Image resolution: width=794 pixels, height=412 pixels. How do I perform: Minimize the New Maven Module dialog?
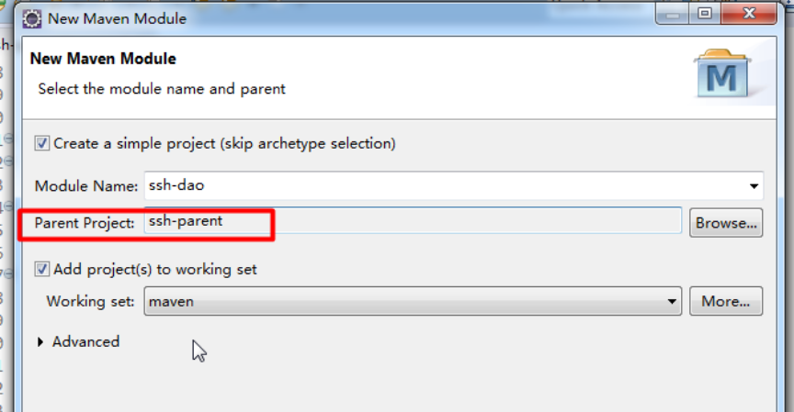(x=673, y=14)
